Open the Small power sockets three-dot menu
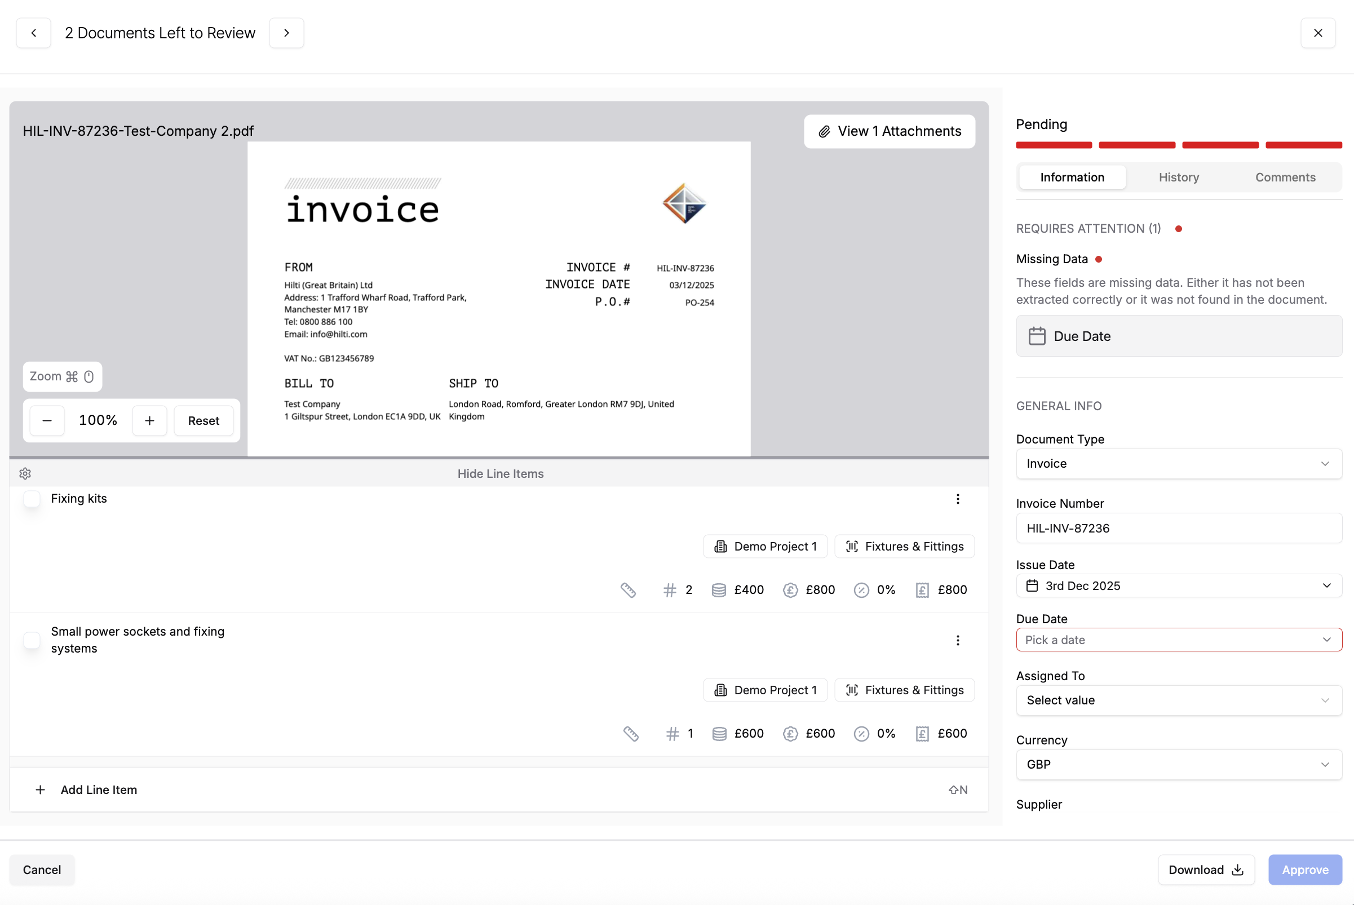The height and width of the screenshot is (905, 1354). click(957, 640)
